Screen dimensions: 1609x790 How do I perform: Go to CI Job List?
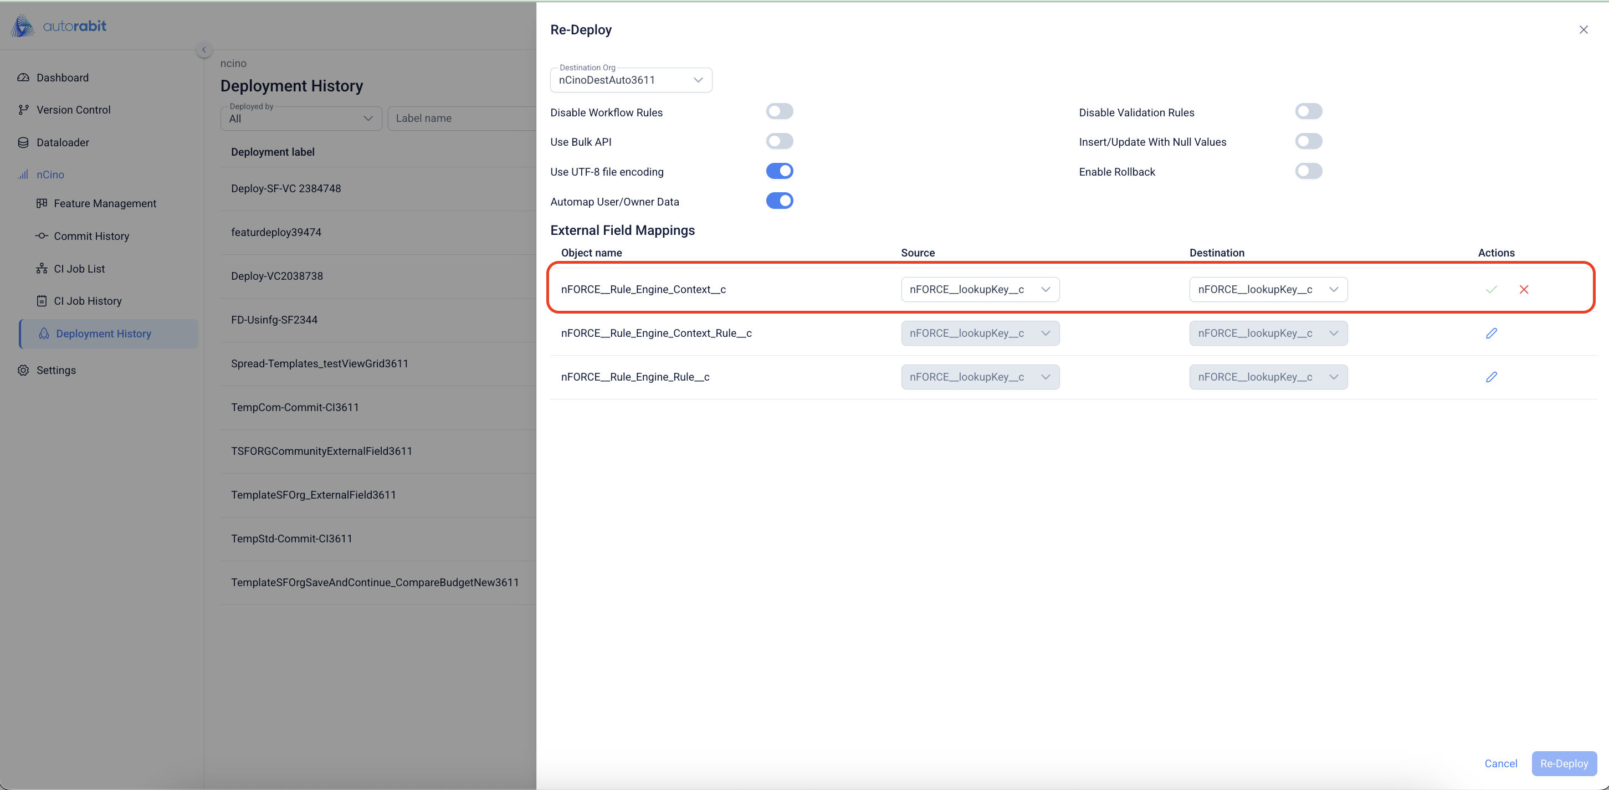pyautogui.click(x=79, y=269)
